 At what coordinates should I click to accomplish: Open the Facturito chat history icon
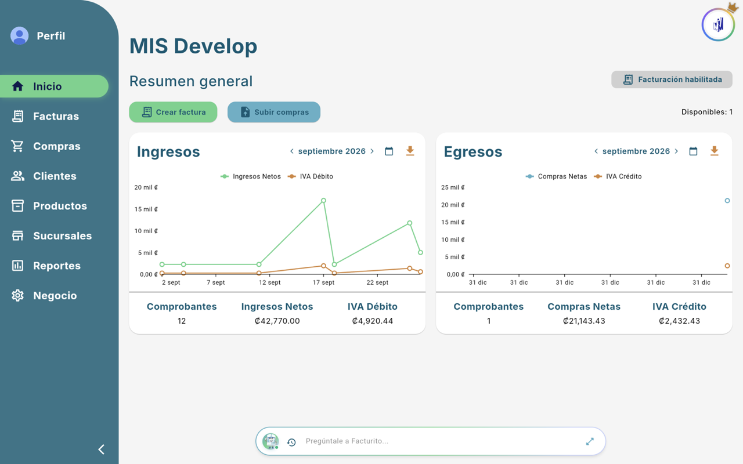click(291, 442)
